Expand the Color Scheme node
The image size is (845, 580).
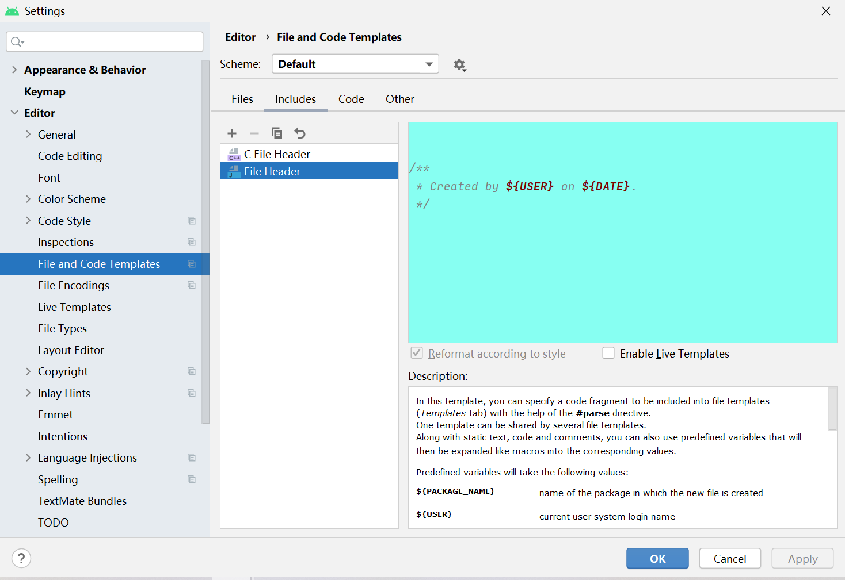(x=28, y=199)
